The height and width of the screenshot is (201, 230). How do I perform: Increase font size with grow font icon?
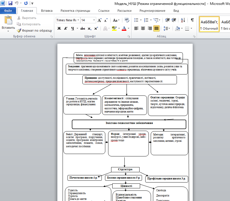[100, 20]
